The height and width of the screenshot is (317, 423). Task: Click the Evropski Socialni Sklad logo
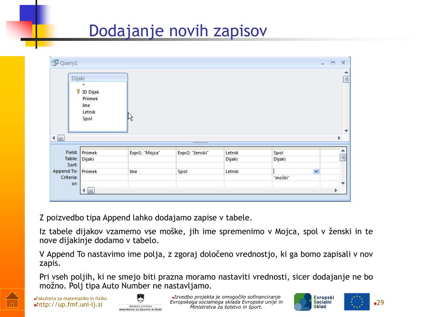(314, 302)
